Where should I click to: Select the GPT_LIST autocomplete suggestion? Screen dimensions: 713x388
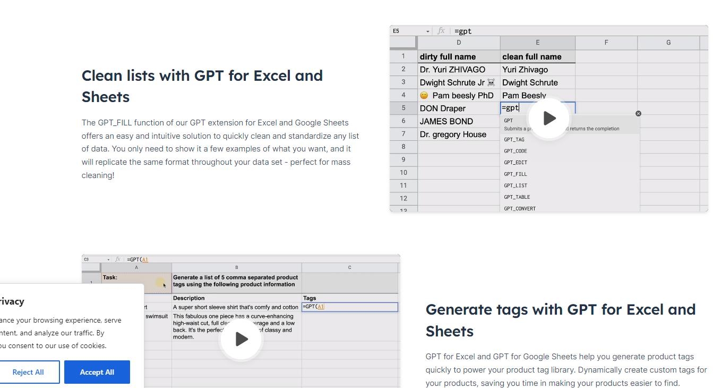click(x=570, y=185)
